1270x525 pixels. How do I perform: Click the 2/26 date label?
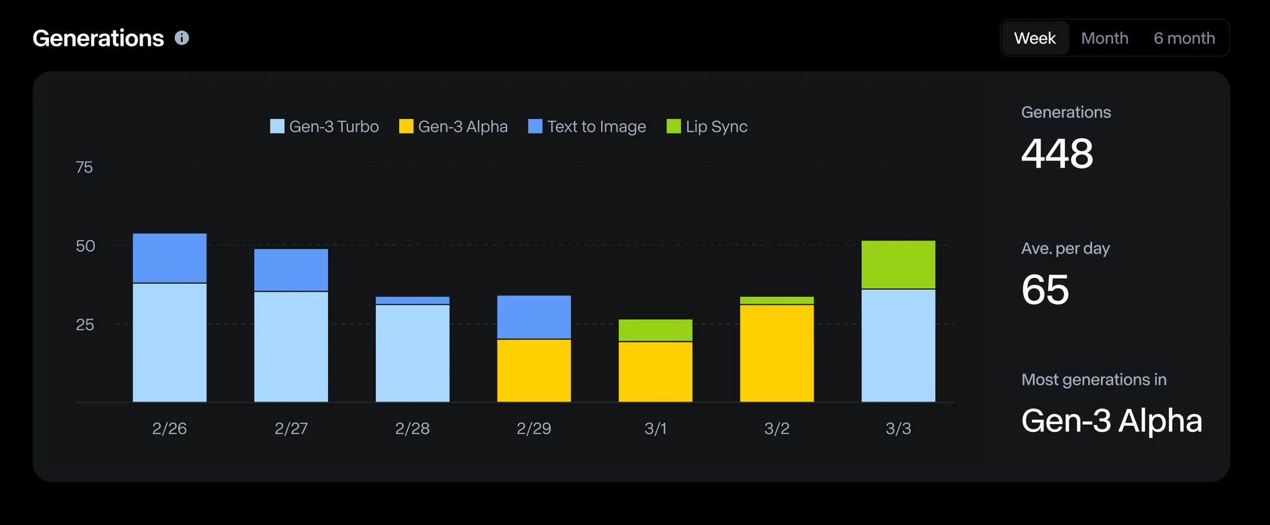pyautogui.click(x=169, y=428)
